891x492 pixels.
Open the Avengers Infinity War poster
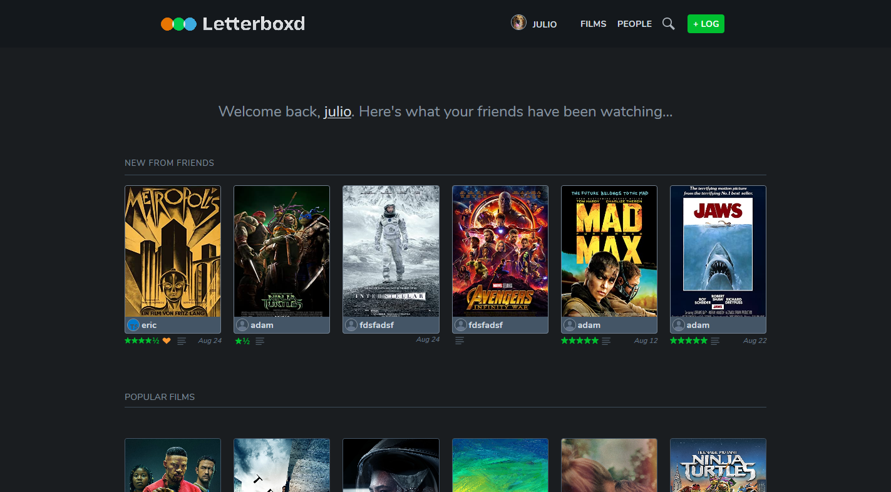[x=500, y=251]
